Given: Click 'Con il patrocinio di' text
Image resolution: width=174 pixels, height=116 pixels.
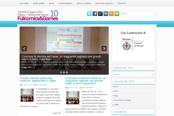Looking at the screenshot, I should tap(133, 33).
